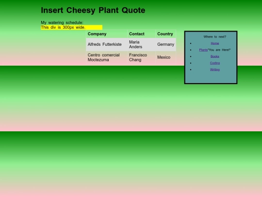Visit the Writing link
Image resolution: width=262 pixels, height=197 pixels.
pyautogui.click(x=215, y=70)
